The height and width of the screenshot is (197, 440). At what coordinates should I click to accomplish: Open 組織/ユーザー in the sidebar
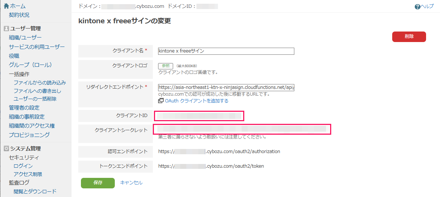coord(25,38)
